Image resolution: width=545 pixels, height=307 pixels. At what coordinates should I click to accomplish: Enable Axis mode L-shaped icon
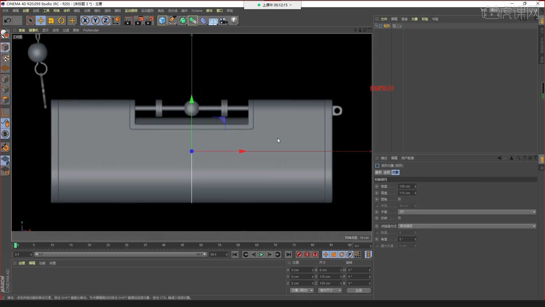pyautogui.click(x=5, y=113)
